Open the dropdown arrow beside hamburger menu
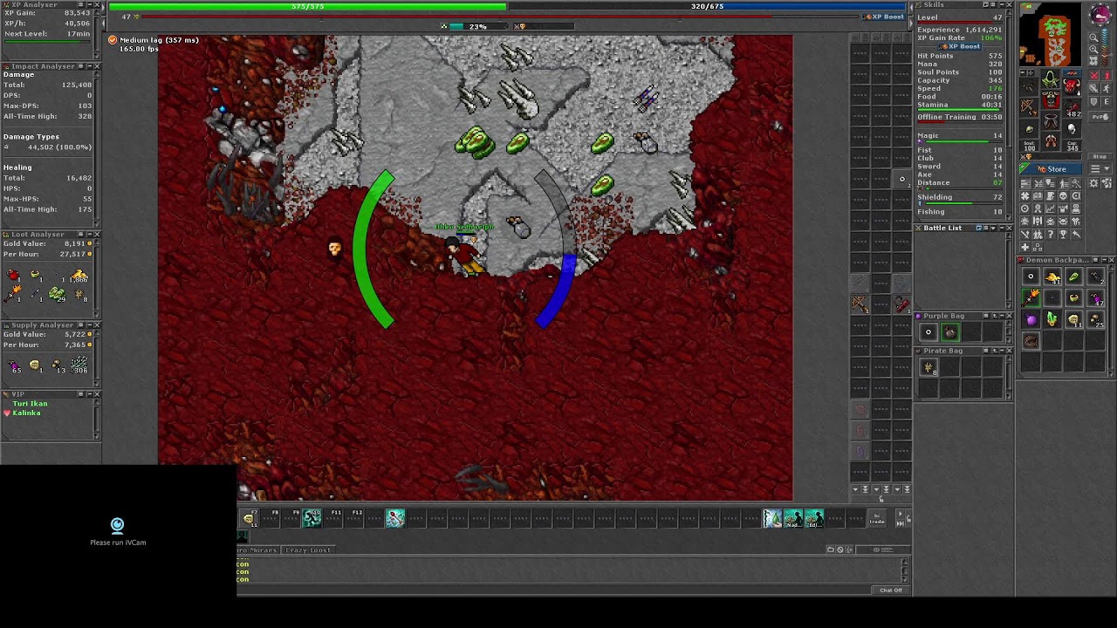The width and height of the screenshot is (1117, 628). (1107, 169)
